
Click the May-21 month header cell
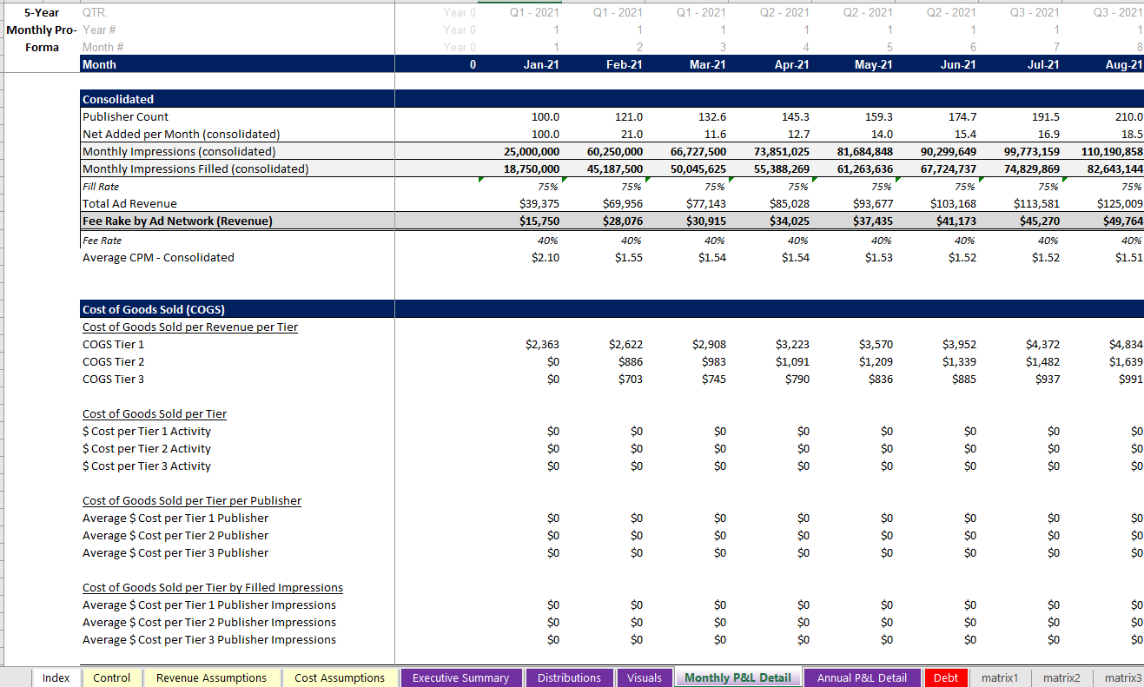click(853, 64)
